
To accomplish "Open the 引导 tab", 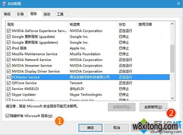I will click(x=20, y=14).
